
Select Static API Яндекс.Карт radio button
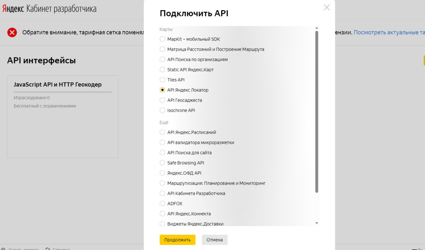(162, 70)
